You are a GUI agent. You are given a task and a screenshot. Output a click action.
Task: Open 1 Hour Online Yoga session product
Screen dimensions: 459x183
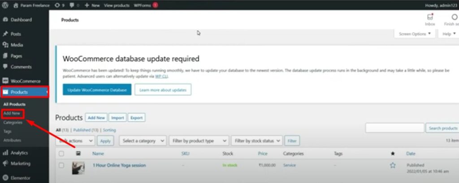(119, 165)
